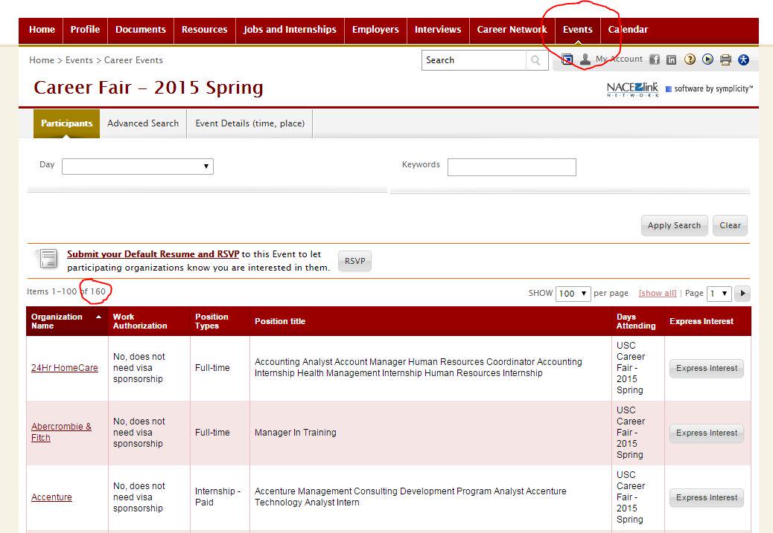The width and height of the screenshot is (773, 533).
Task: Open the Abercrombie & Fitch link
Action: point(61,432)
